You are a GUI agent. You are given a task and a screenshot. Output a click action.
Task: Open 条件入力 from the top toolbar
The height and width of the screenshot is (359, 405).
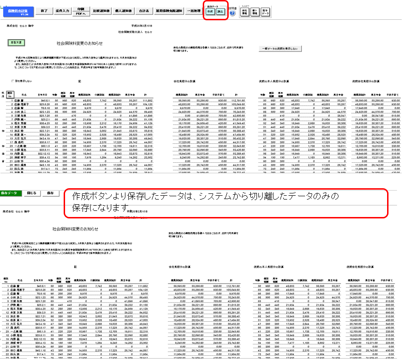click(63, 11)
